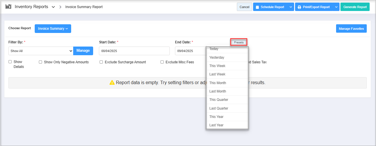Open the Schedule Report dropdown arrow

(291, 7)
